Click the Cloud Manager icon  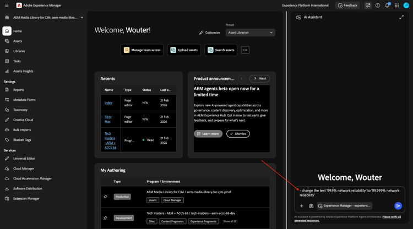7,168
